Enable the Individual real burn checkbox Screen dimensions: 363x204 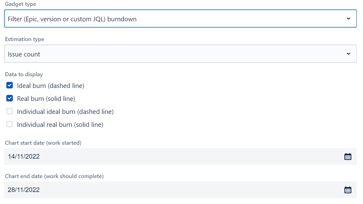tap(10, 124)
